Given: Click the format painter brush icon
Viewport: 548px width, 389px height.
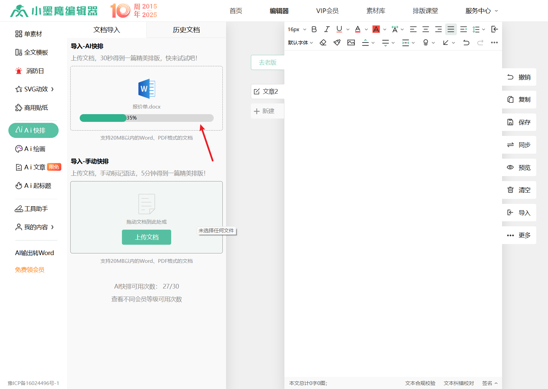Looking at the screenshot, I should [x=337, y=43].
